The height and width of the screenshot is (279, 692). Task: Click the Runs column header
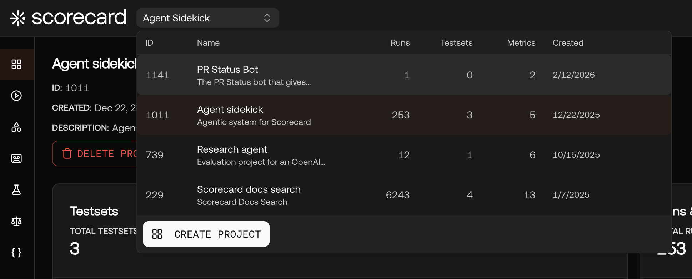(400, 43)
